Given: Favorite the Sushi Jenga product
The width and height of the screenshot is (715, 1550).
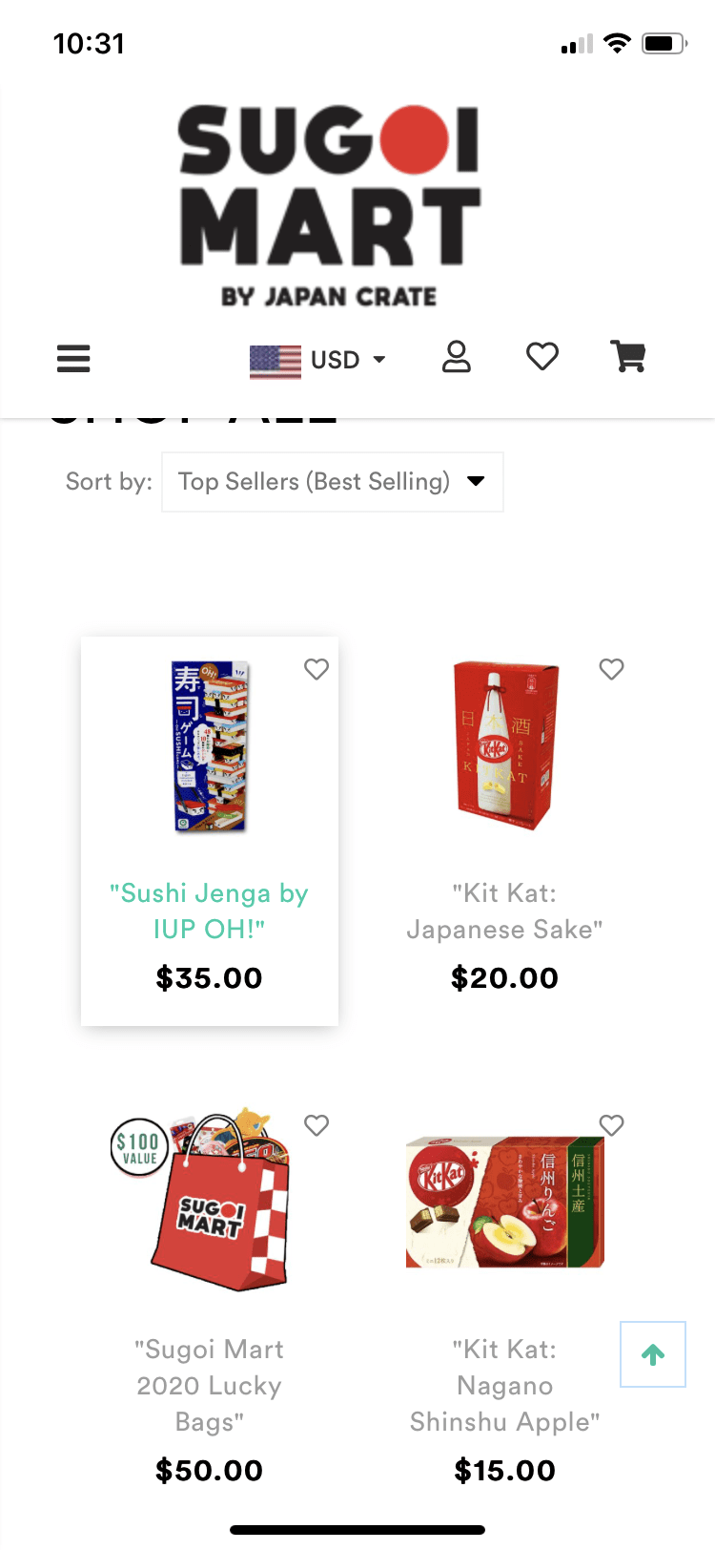Looking at the screenshot, I should pos(317,669).
